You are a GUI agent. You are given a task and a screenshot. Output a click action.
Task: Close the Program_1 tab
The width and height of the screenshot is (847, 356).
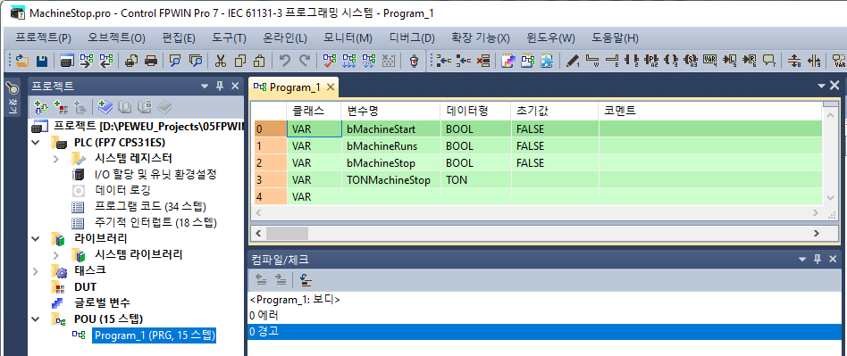point(331,87)
